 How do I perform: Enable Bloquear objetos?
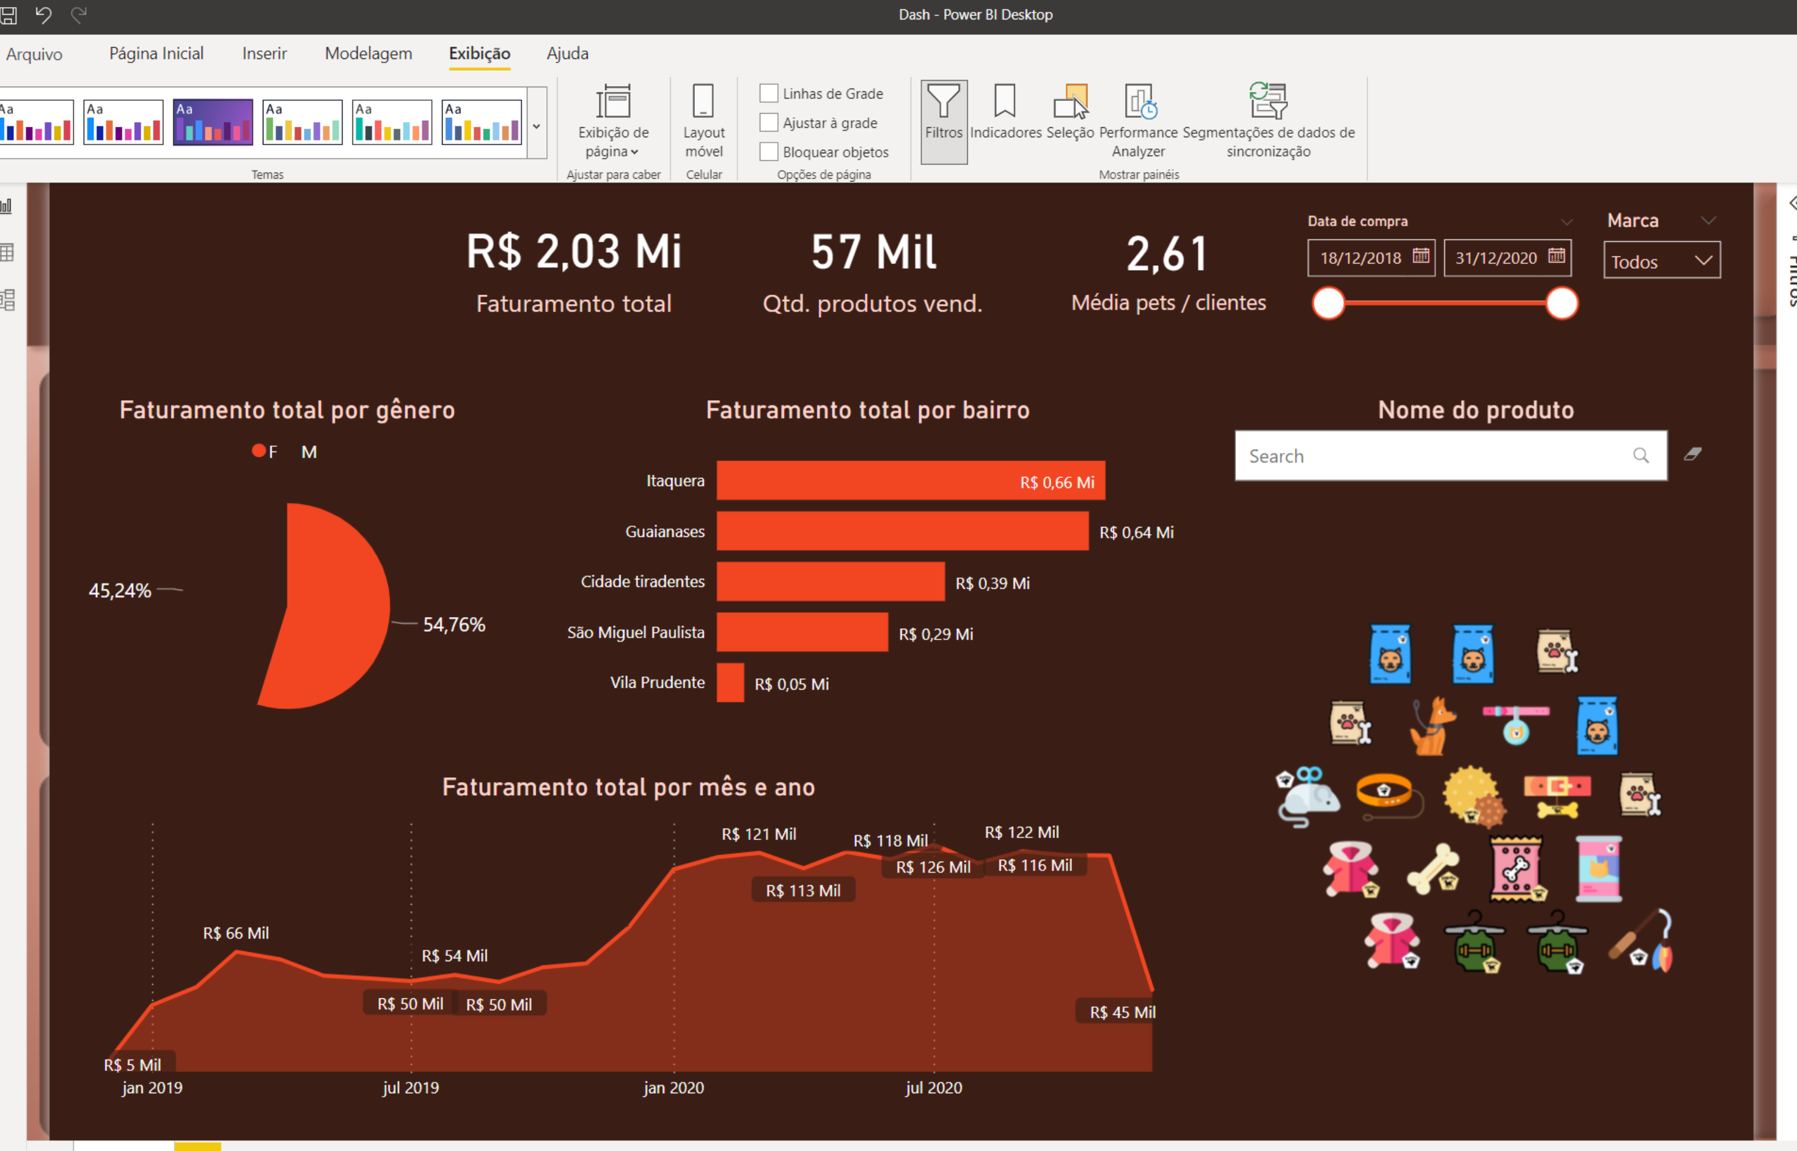tap(769, 151)
